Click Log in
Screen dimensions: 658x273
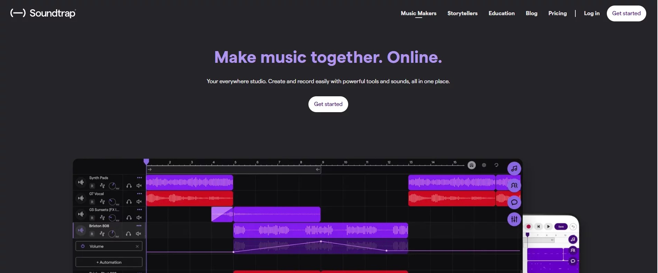[592, 13]
